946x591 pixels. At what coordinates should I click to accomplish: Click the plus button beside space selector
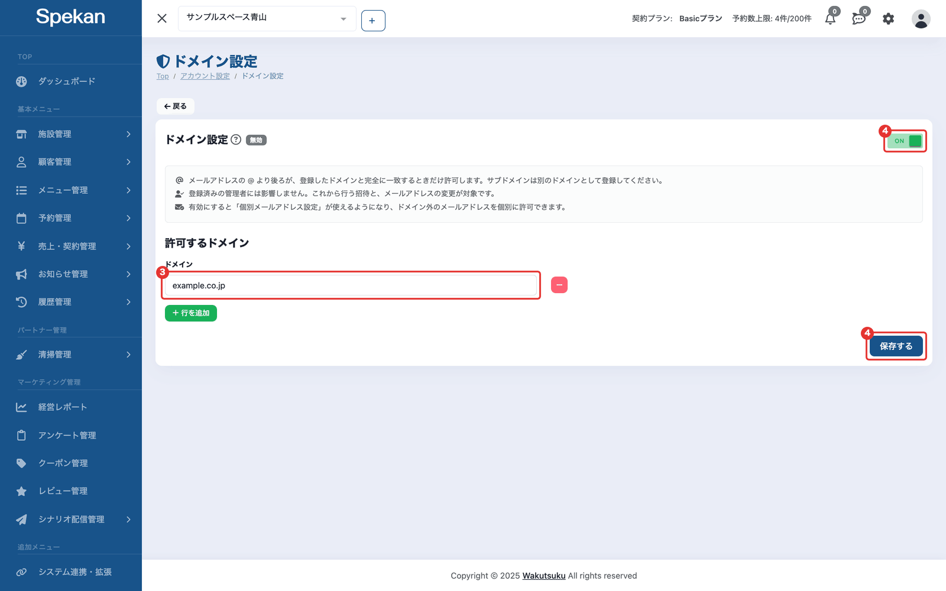click(373, 21)
